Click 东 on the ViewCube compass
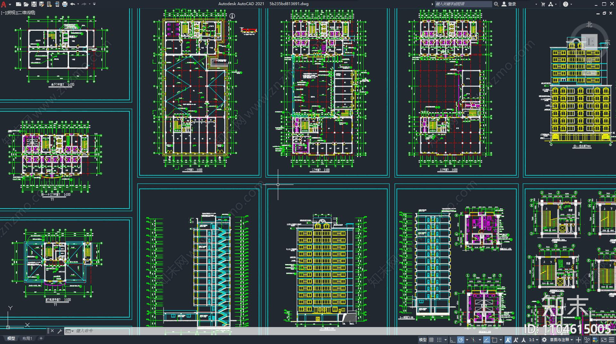Image resolution: width=616 pixels, height=344 pixels. point(608,42)
